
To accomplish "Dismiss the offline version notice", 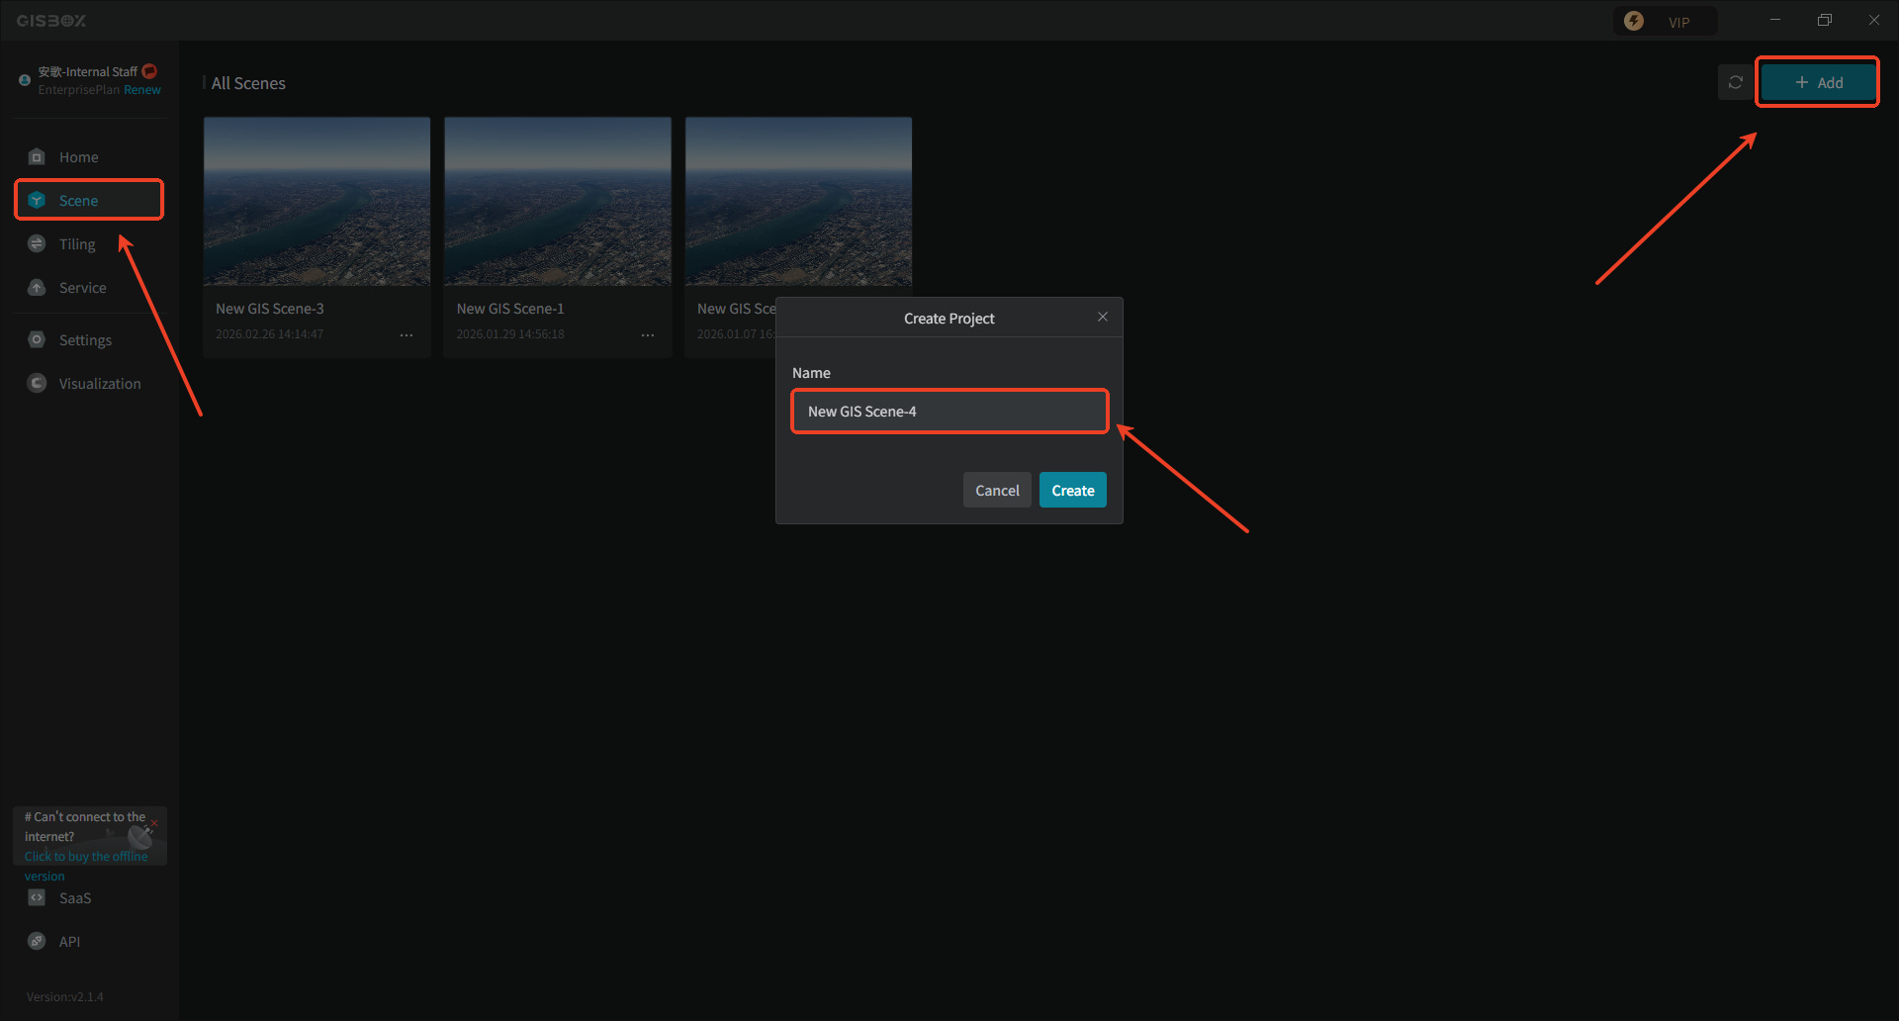I will [x=154, y=823].
